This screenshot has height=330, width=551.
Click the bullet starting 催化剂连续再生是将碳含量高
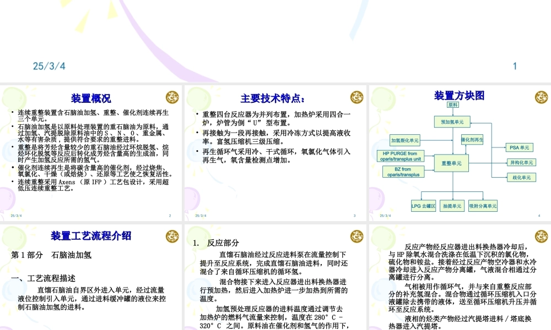pos(95,171)
